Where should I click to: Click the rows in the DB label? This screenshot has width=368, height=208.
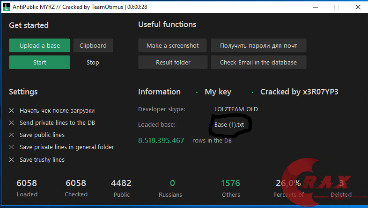(212, 141)
